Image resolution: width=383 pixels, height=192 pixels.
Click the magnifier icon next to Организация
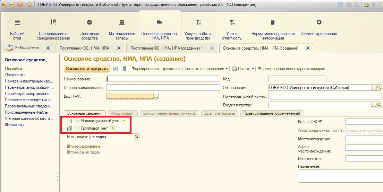click(x=379, y=88)
